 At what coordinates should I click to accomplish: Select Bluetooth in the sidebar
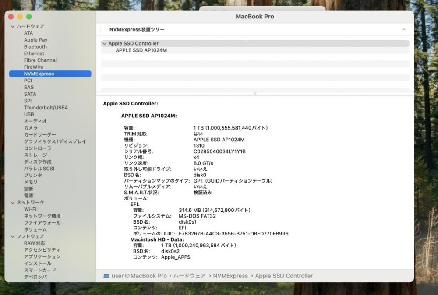(x=35, y=46)
